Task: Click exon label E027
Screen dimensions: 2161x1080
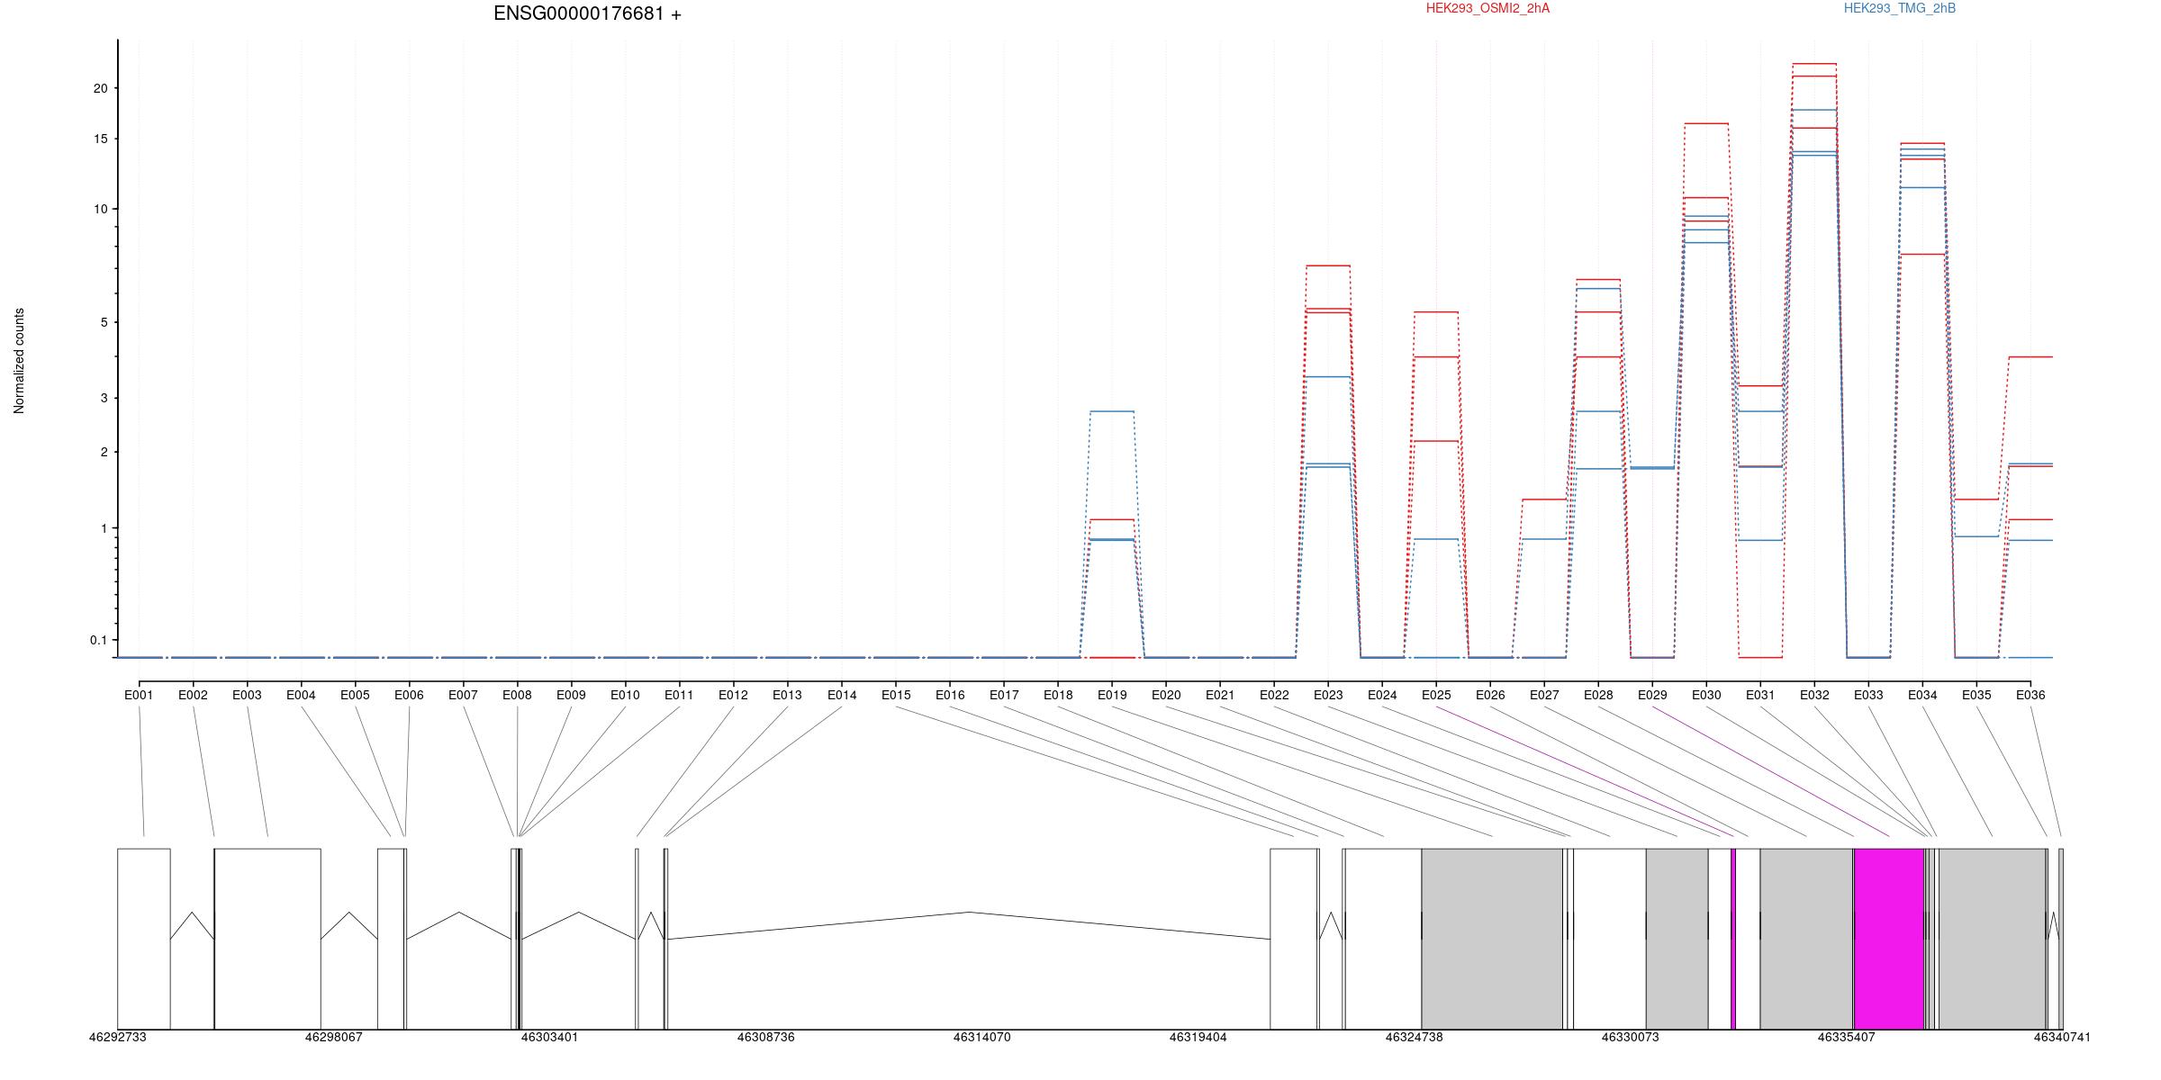Action: coord(1544,695)
